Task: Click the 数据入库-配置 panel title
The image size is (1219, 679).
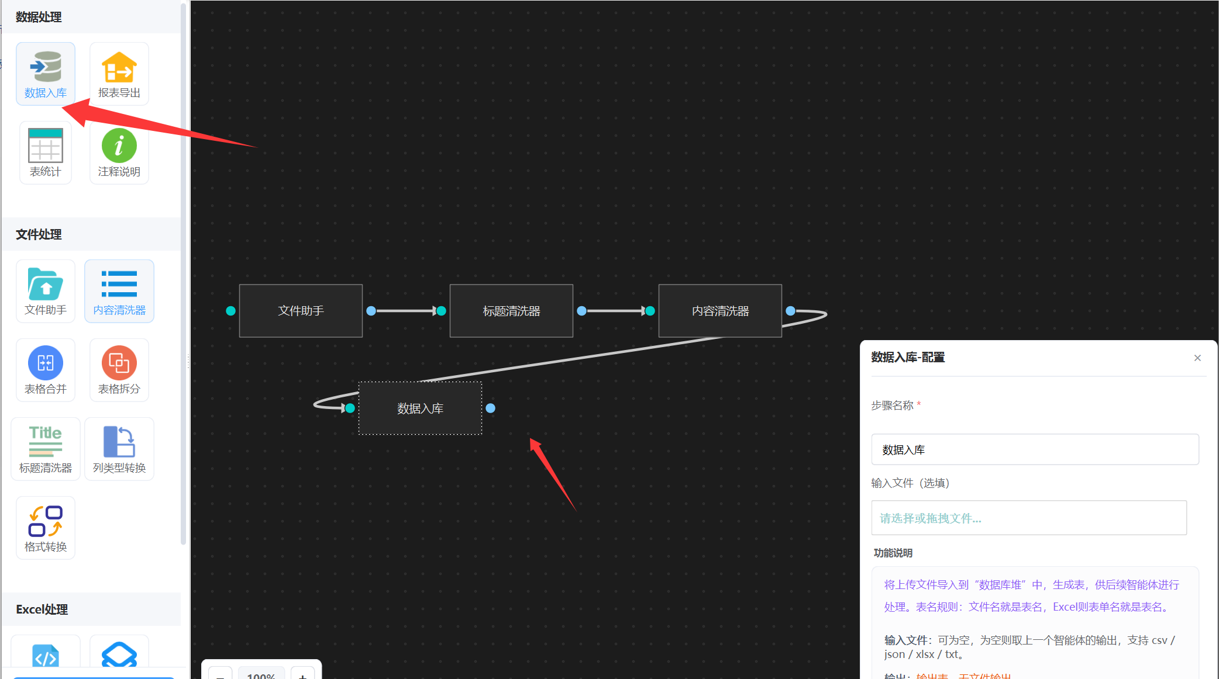Action: pyautogui.click(x=908, y=358)
